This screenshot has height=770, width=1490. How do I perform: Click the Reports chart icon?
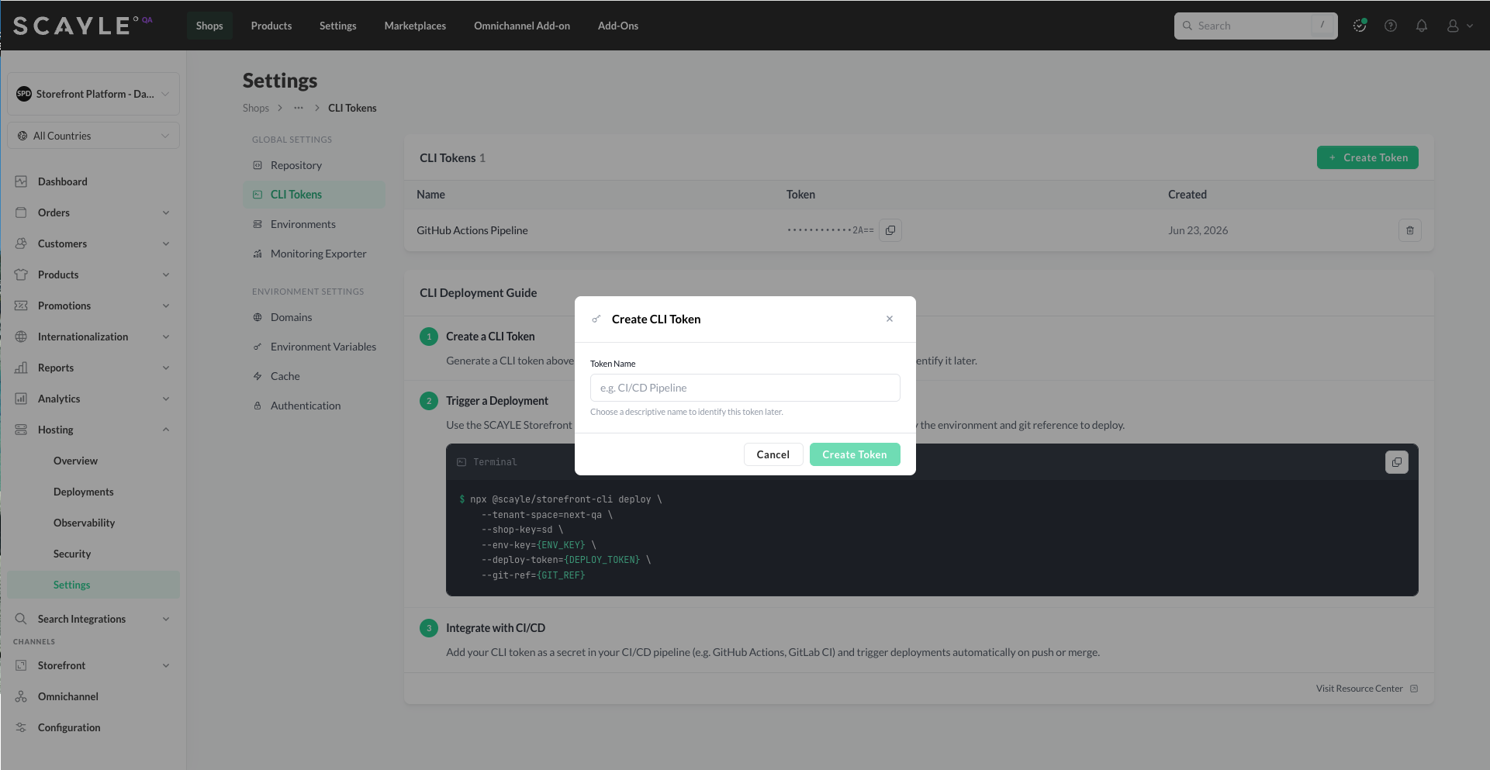click(x=21, y=368)
